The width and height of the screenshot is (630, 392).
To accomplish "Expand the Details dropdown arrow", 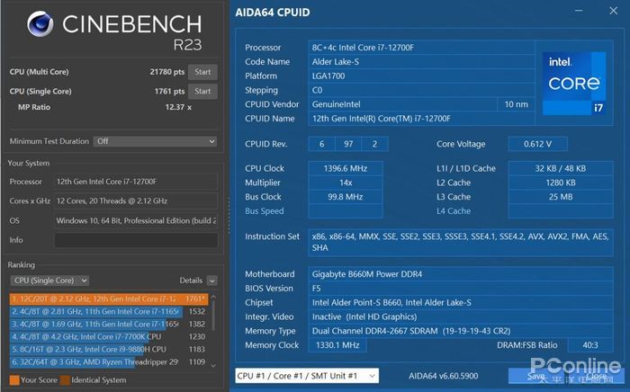I will pyautogui.click(x=212, y=281).
